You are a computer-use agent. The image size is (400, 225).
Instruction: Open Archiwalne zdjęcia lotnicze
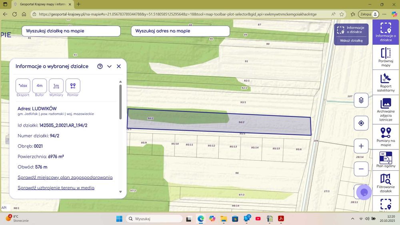pos(386,109)
